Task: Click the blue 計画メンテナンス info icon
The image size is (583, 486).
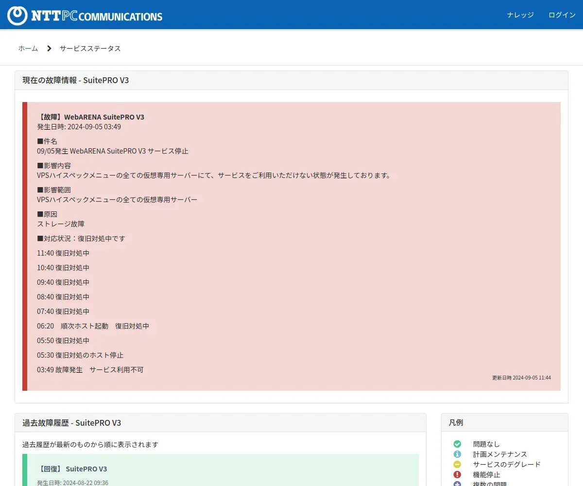Action: pos(457,454)
